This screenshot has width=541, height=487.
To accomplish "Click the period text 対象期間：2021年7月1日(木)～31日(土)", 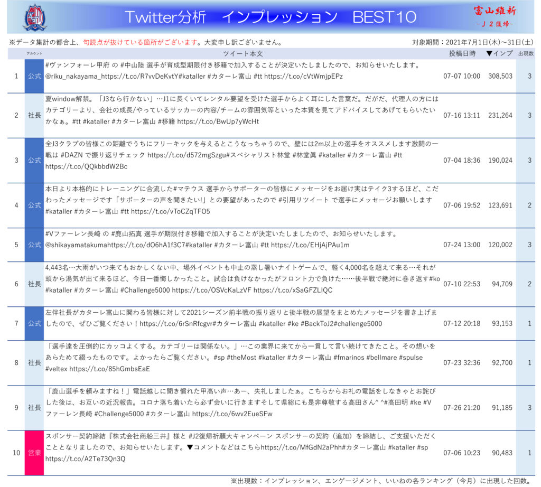I will [473, 42].
